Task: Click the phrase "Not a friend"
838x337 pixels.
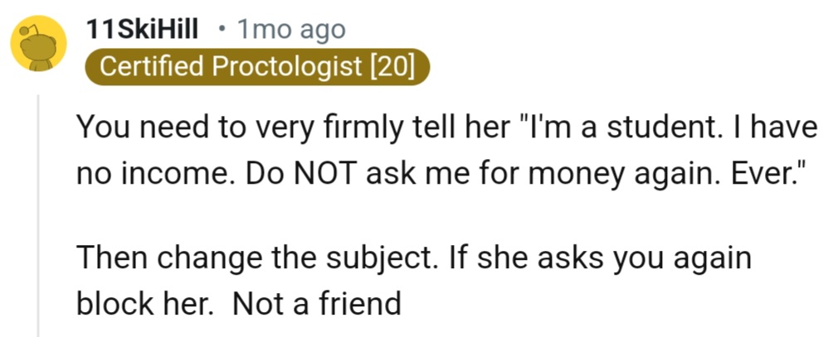Action: [317, 306]
